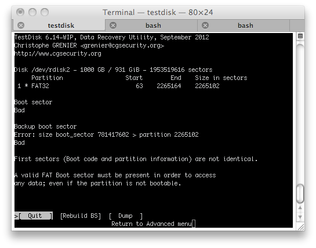Click the scrollbar down arrow
316x248 pixels.
tap(300, 217)
